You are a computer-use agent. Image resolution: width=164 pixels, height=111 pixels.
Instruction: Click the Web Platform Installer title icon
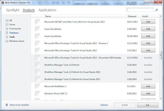pyautogui.click(x=3, y=3)
